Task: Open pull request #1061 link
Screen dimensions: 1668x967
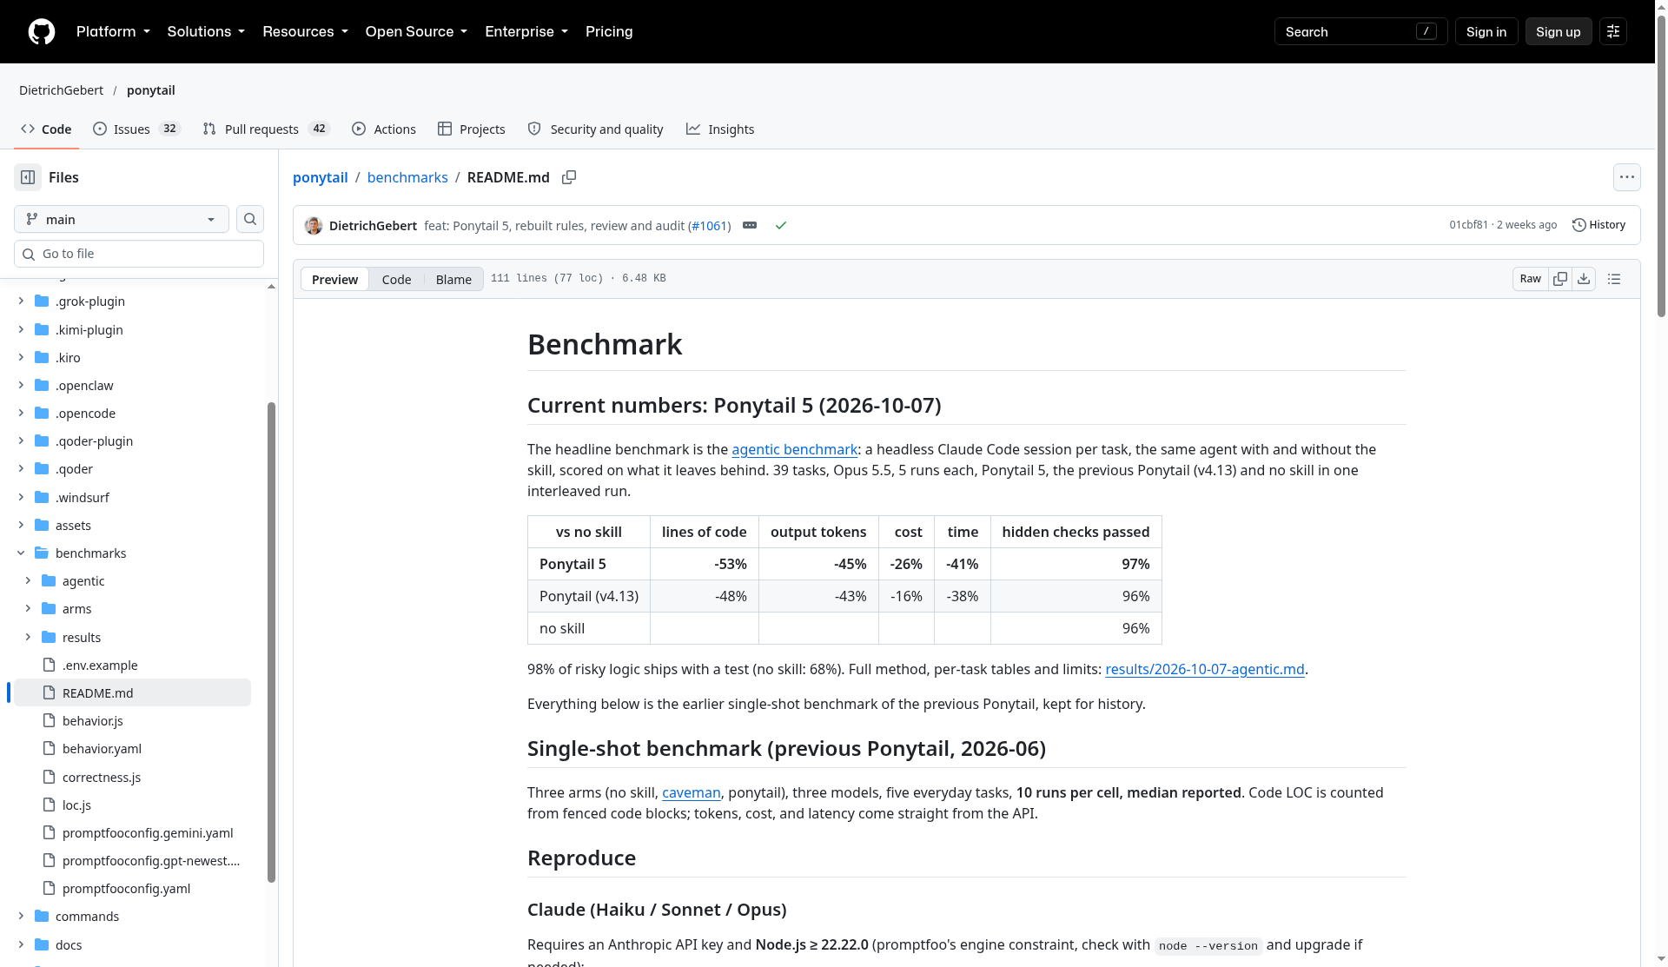Action: (710, 226)
